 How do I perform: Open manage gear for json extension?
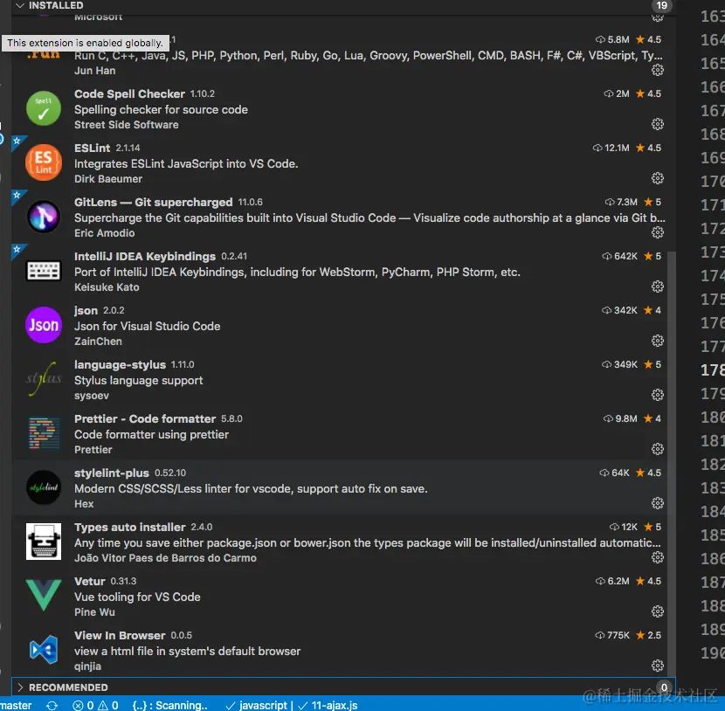coord(658,341)
